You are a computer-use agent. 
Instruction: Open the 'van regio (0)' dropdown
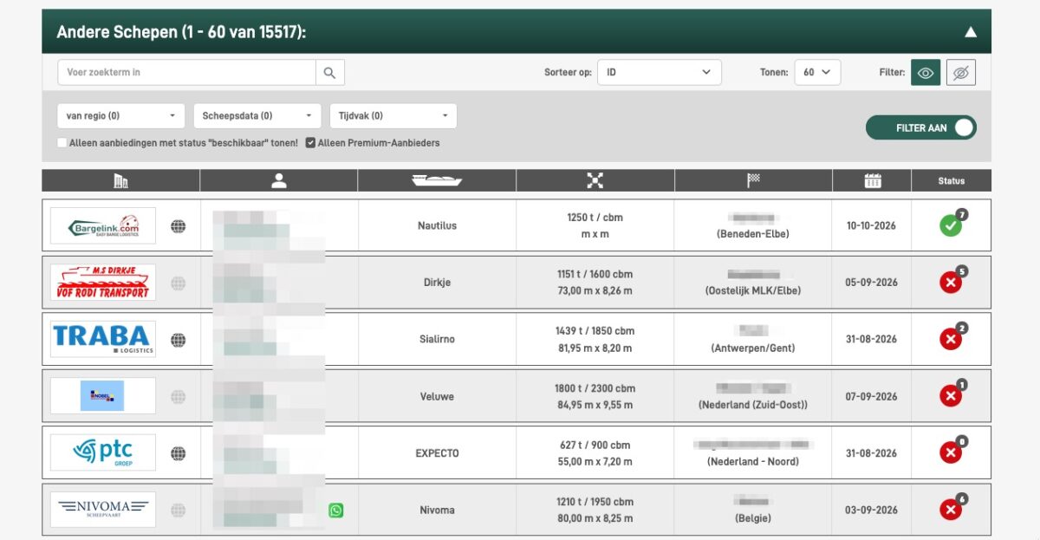[x=120, y=115]
